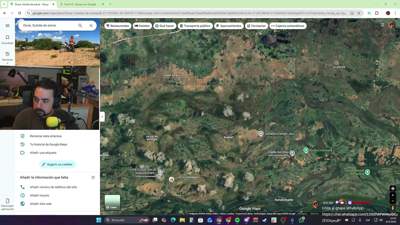Click the install app icon in address bar

352,13
